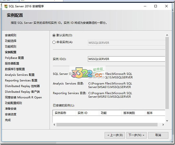Click the vertical scrollbar down arrow

coord(167,121)
